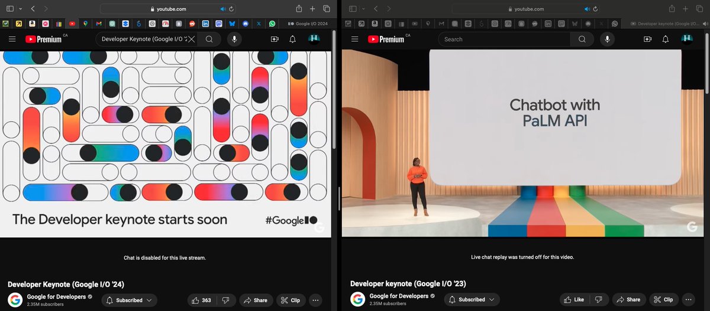Switch to Gmail pinned tab in left window
The height and width of the screenshot is (311, 710).
coord(99,24)
